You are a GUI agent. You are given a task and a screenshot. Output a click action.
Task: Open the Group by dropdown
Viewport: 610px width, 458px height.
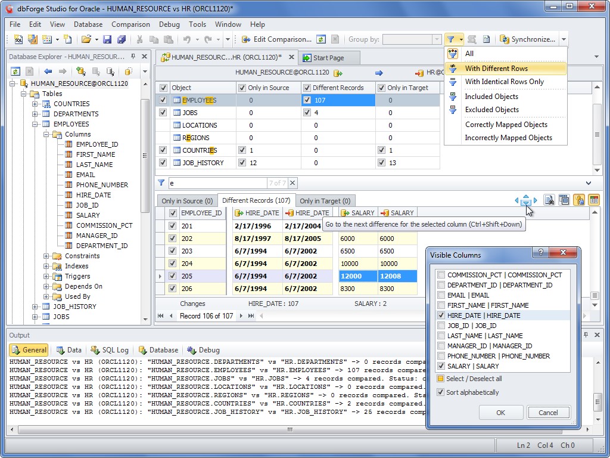pos(437,39)
